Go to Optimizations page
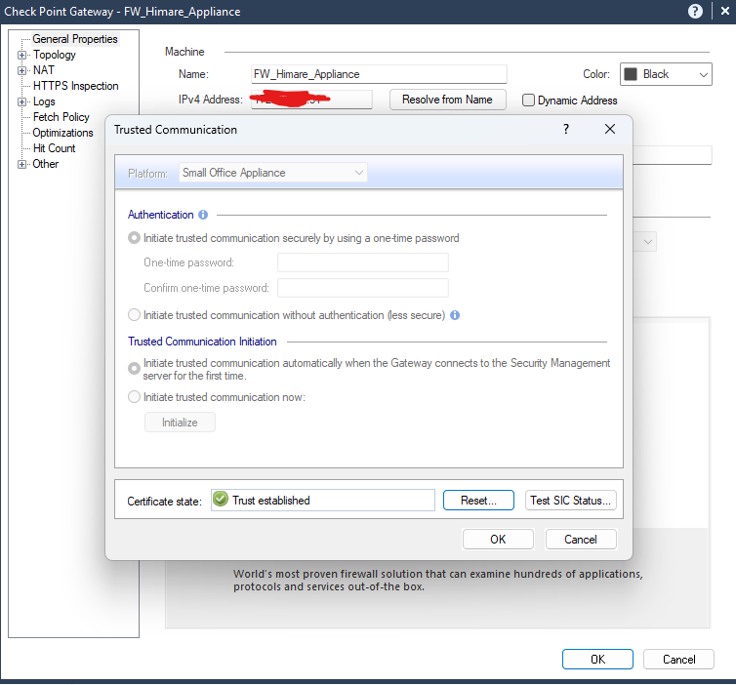The width and height of the screenshot is (736, 685). coord(62,133)
